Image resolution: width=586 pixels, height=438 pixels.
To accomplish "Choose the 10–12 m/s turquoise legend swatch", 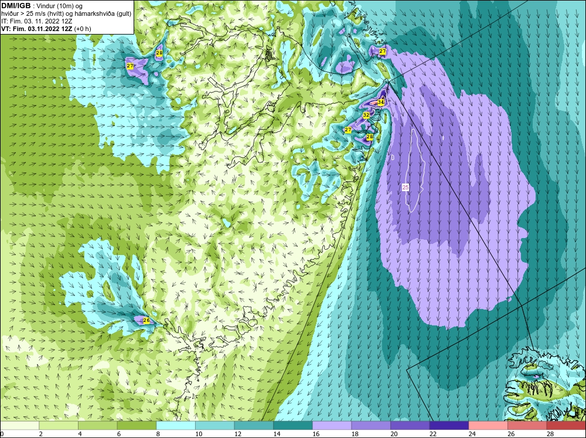I will 215,426.
